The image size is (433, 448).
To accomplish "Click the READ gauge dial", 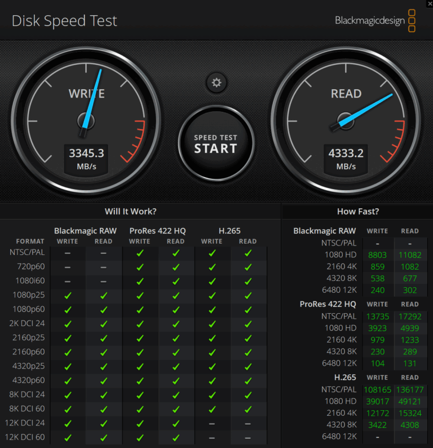I will click(346, 121).
